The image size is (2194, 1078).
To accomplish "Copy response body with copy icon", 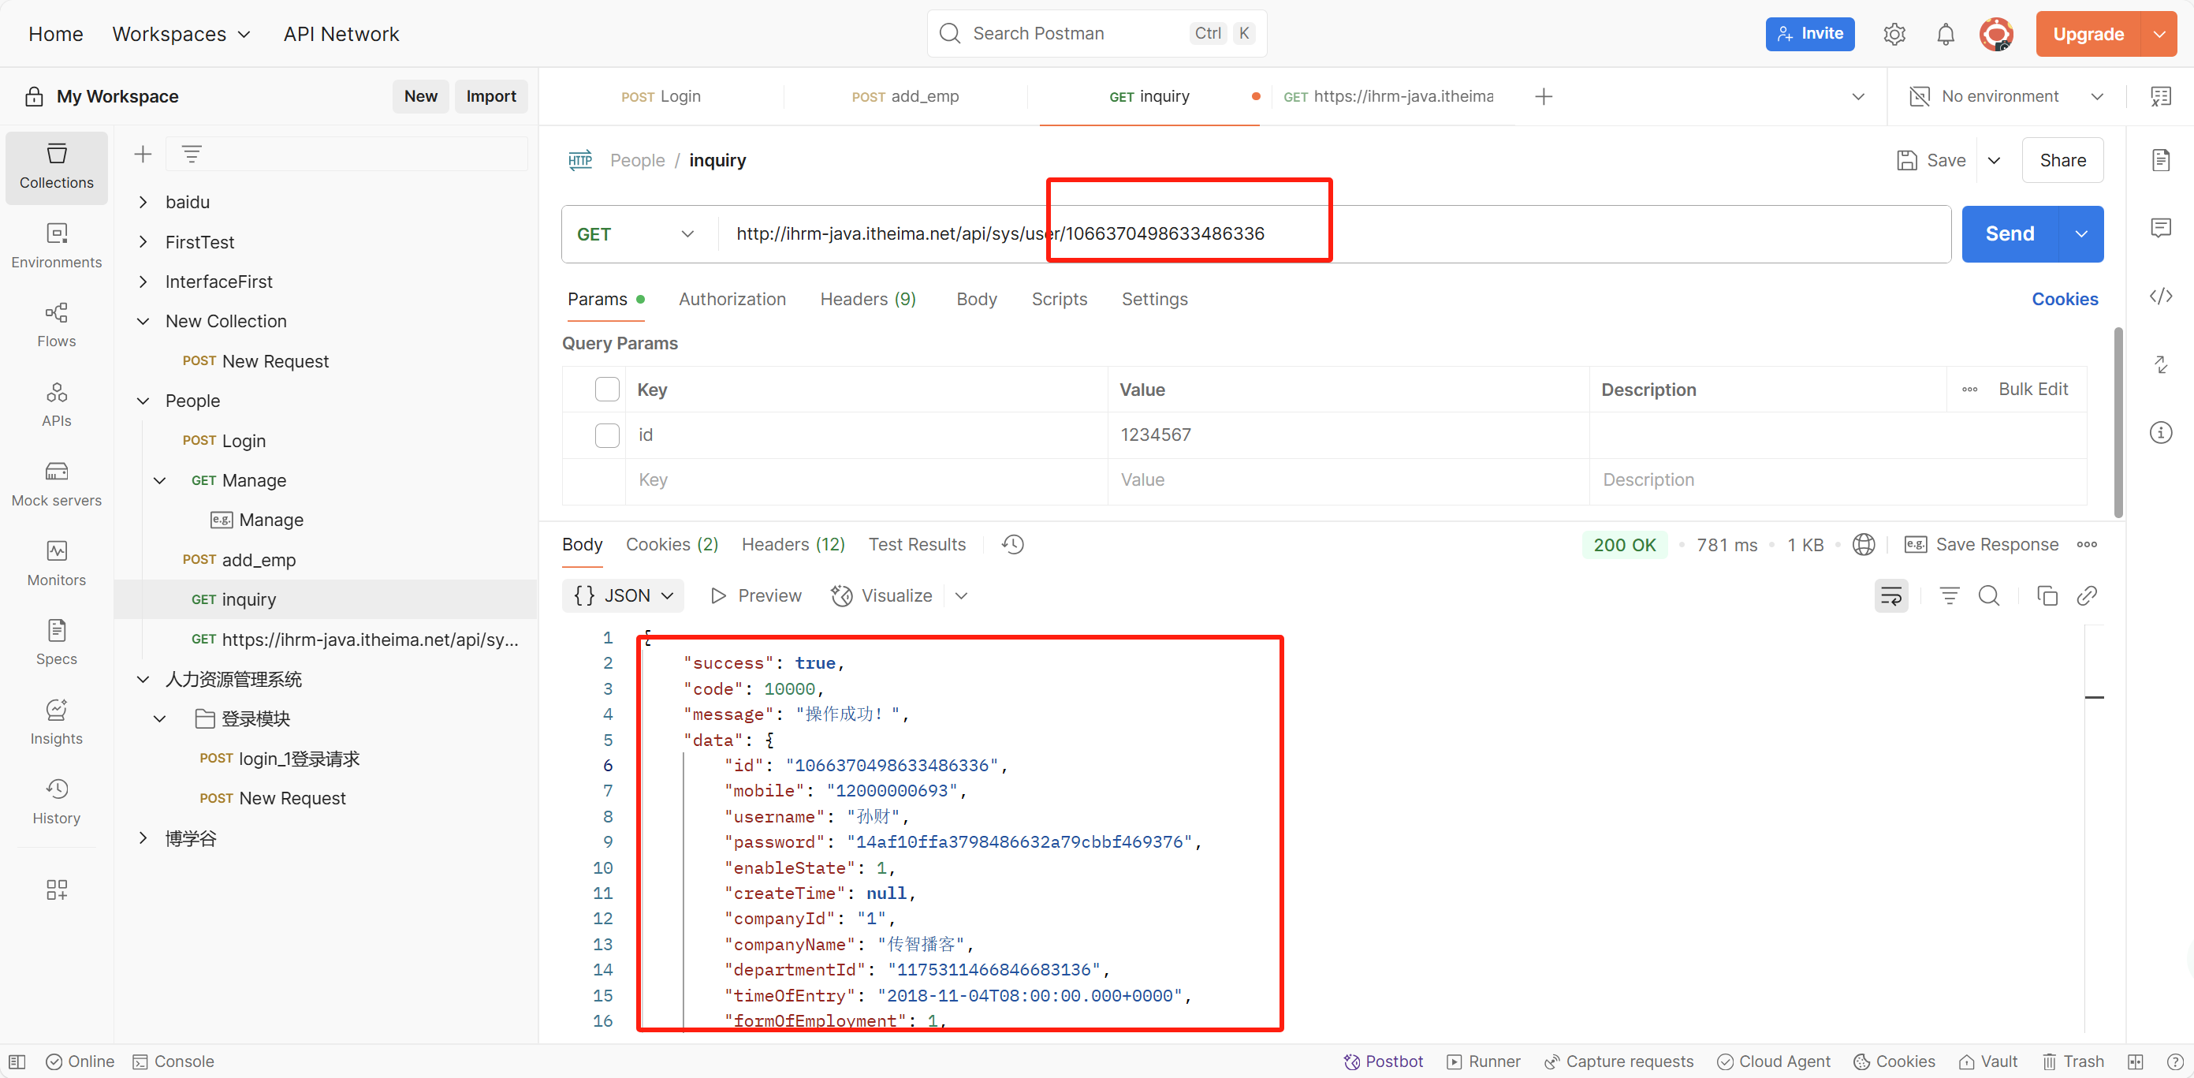I will pyautogui.click(x=2046, y=595).
